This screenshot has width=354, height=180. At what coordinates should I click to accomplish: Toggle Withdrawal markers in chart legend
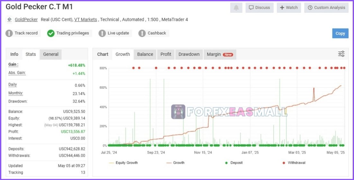tap(294, 163)
